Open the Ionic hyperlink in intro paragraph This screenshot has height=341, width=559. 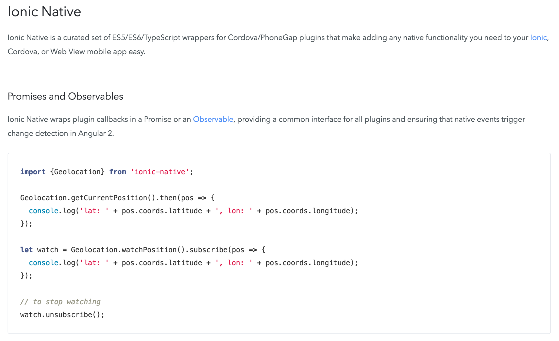coord(538,38)
